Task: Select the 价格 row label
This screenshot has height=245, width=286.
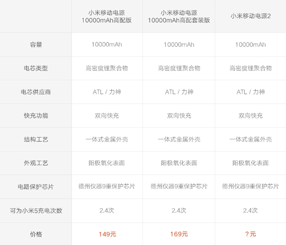Action: [36, 234]
